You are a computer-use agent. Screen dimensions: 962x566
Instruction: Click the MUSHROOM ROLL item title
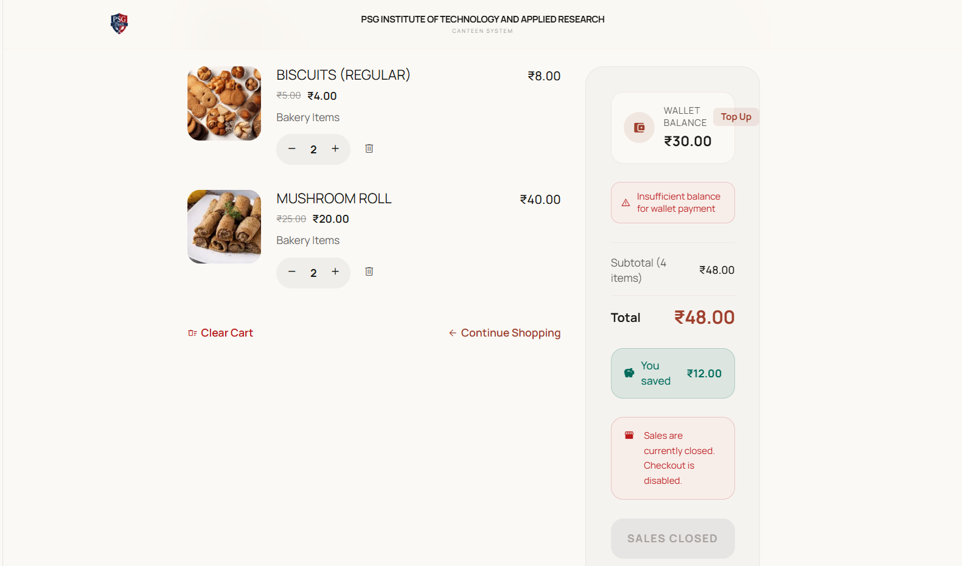click(334, 198)
